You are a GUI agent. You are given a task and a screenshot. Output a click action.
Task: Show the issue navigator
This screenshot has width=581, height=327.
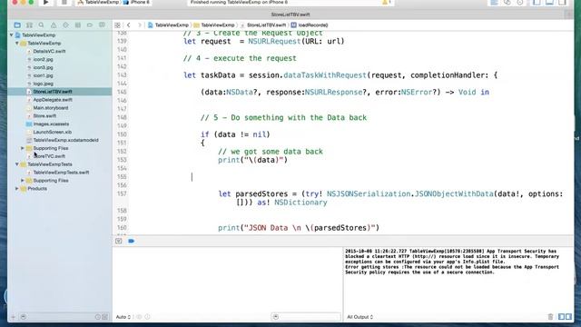(54, 25)
